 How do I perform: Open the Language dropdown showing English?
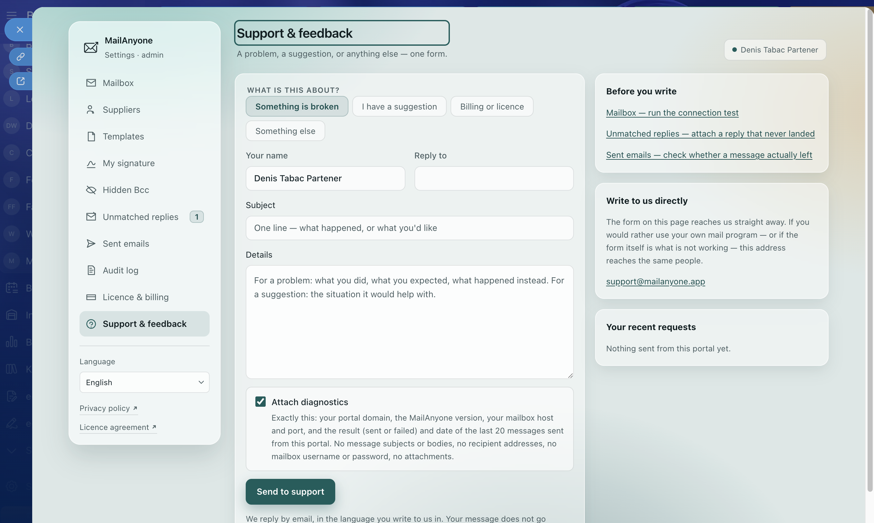pyautogui.click(x=145, y=382)
